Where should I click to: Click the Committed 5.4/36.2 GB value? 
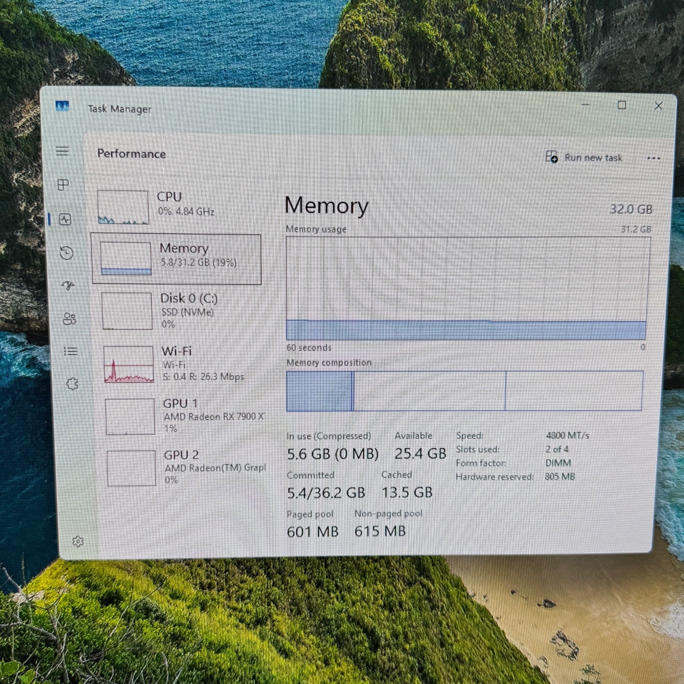[x=326, y=492]
